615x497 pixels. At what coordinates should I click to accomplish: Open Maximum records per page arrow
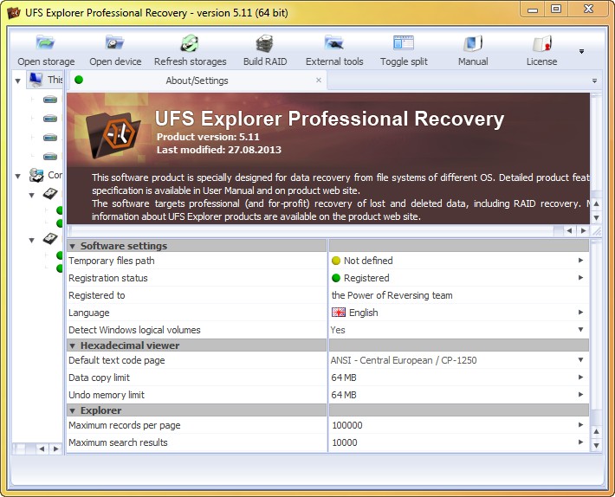tap(581, 424)
